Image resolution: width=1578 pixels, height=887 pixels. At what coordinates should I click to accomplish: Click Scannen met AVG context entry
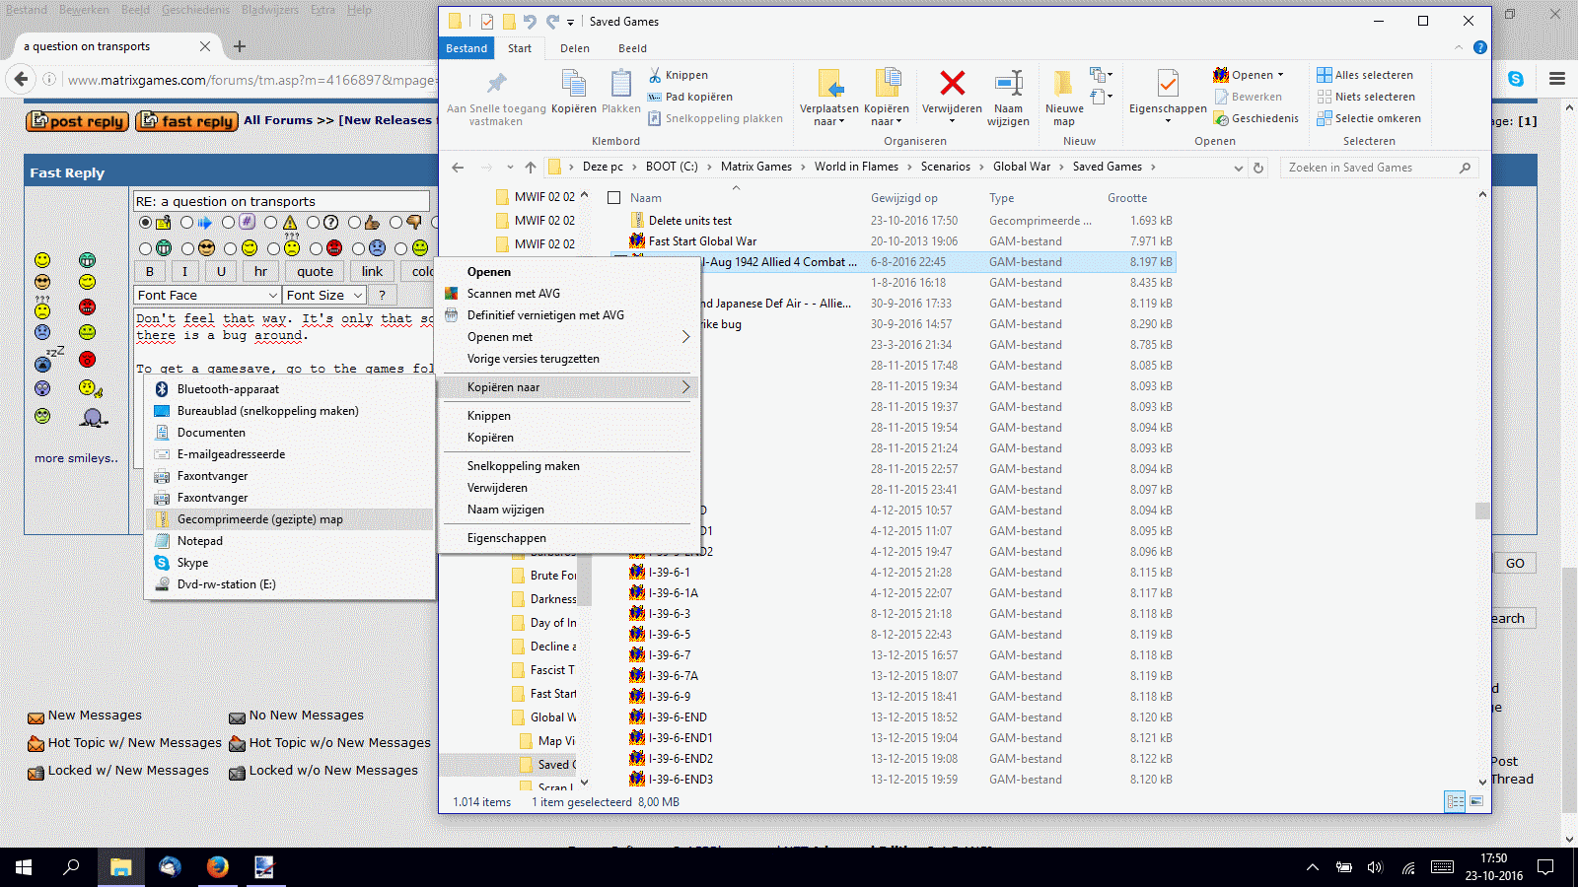click(x=568, y=294)
